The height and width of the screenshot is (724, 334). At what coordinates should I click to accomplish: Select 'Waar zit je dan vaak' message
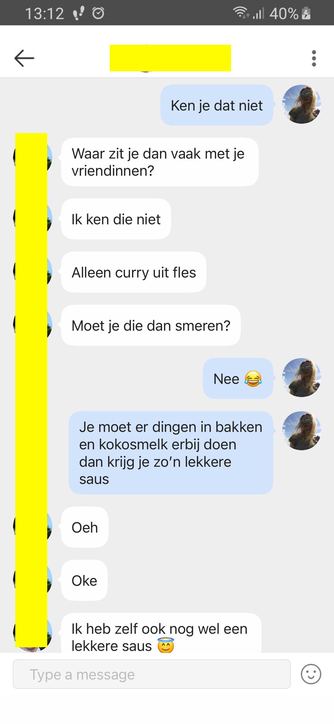tap(160, 162)
